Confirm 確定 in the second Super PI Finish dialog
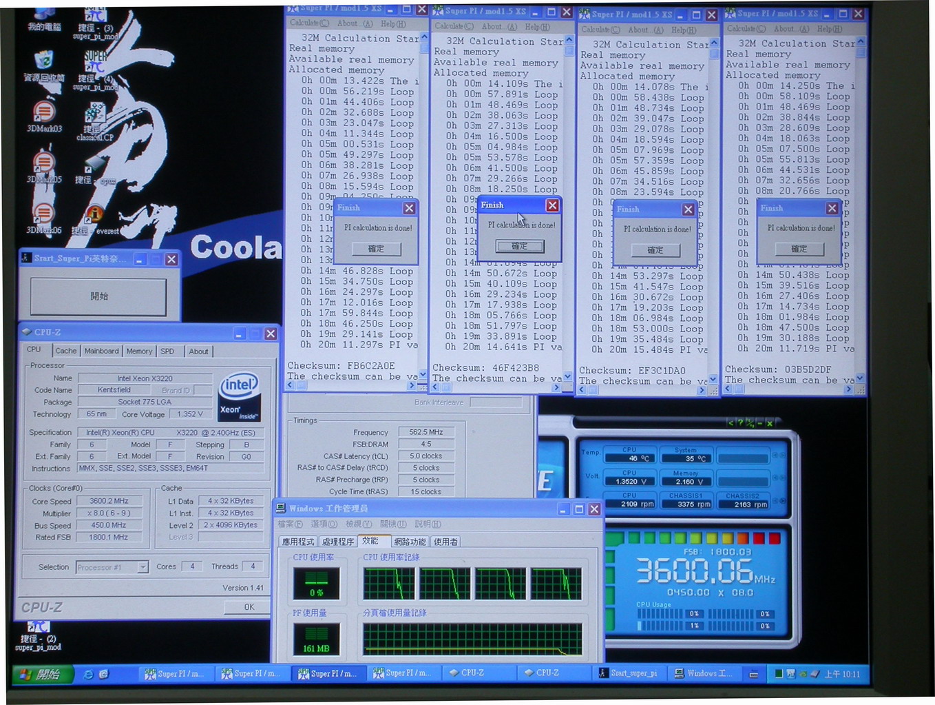The image size is (935, 705). pyautogui.click(x=520, y=246)
